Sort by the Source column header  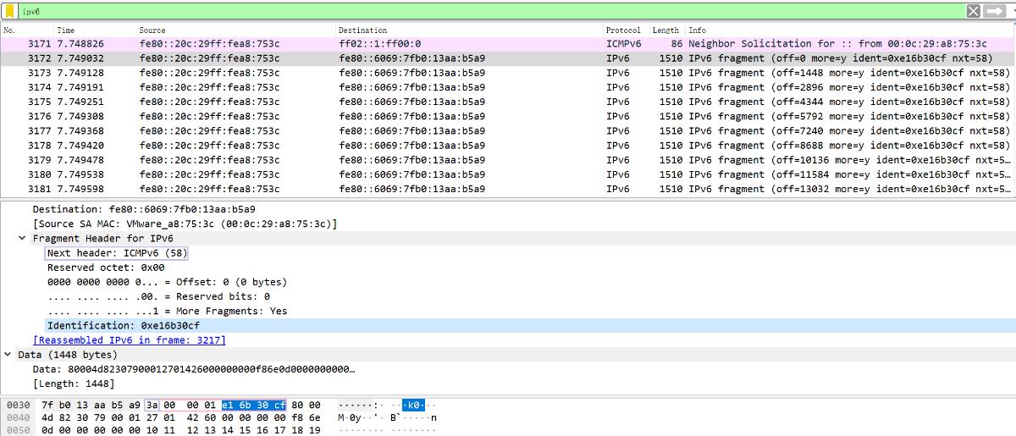pyautogui.click(x=236, y=30)
